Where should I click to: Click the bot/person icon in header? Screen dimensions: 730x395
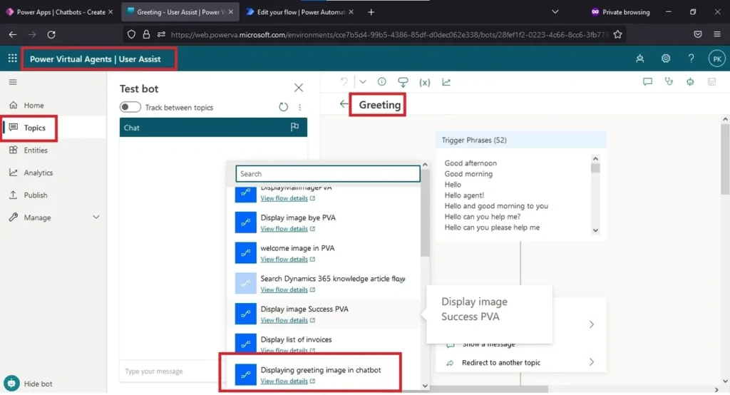coord(640,58)
